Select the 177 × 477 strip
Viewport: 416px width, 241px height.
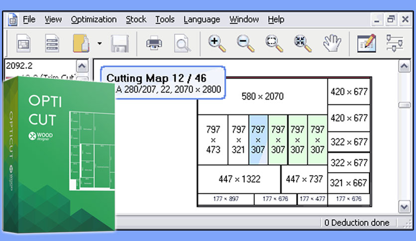[312, 199]
